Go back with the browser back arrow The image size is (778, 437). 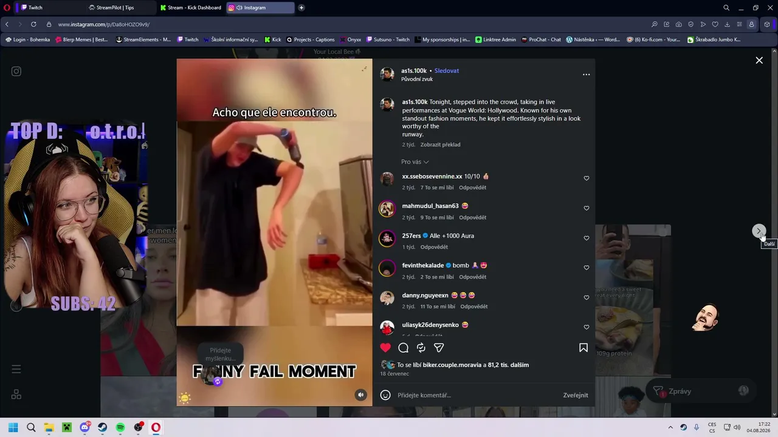[x=7, y=24]
